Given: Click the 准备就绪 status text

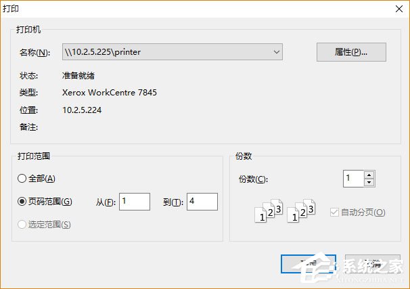Looking at the screenshot, I should point(78,76).
